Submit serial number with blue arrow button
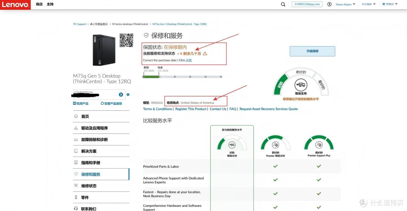407x211 pixels. click(121, 95)
